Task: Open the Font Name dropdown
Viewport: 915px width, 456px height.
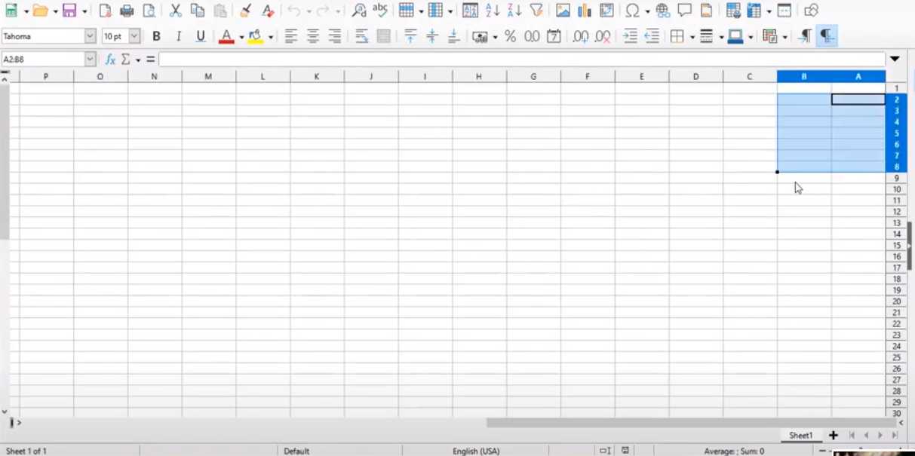Action: [91, 36]
